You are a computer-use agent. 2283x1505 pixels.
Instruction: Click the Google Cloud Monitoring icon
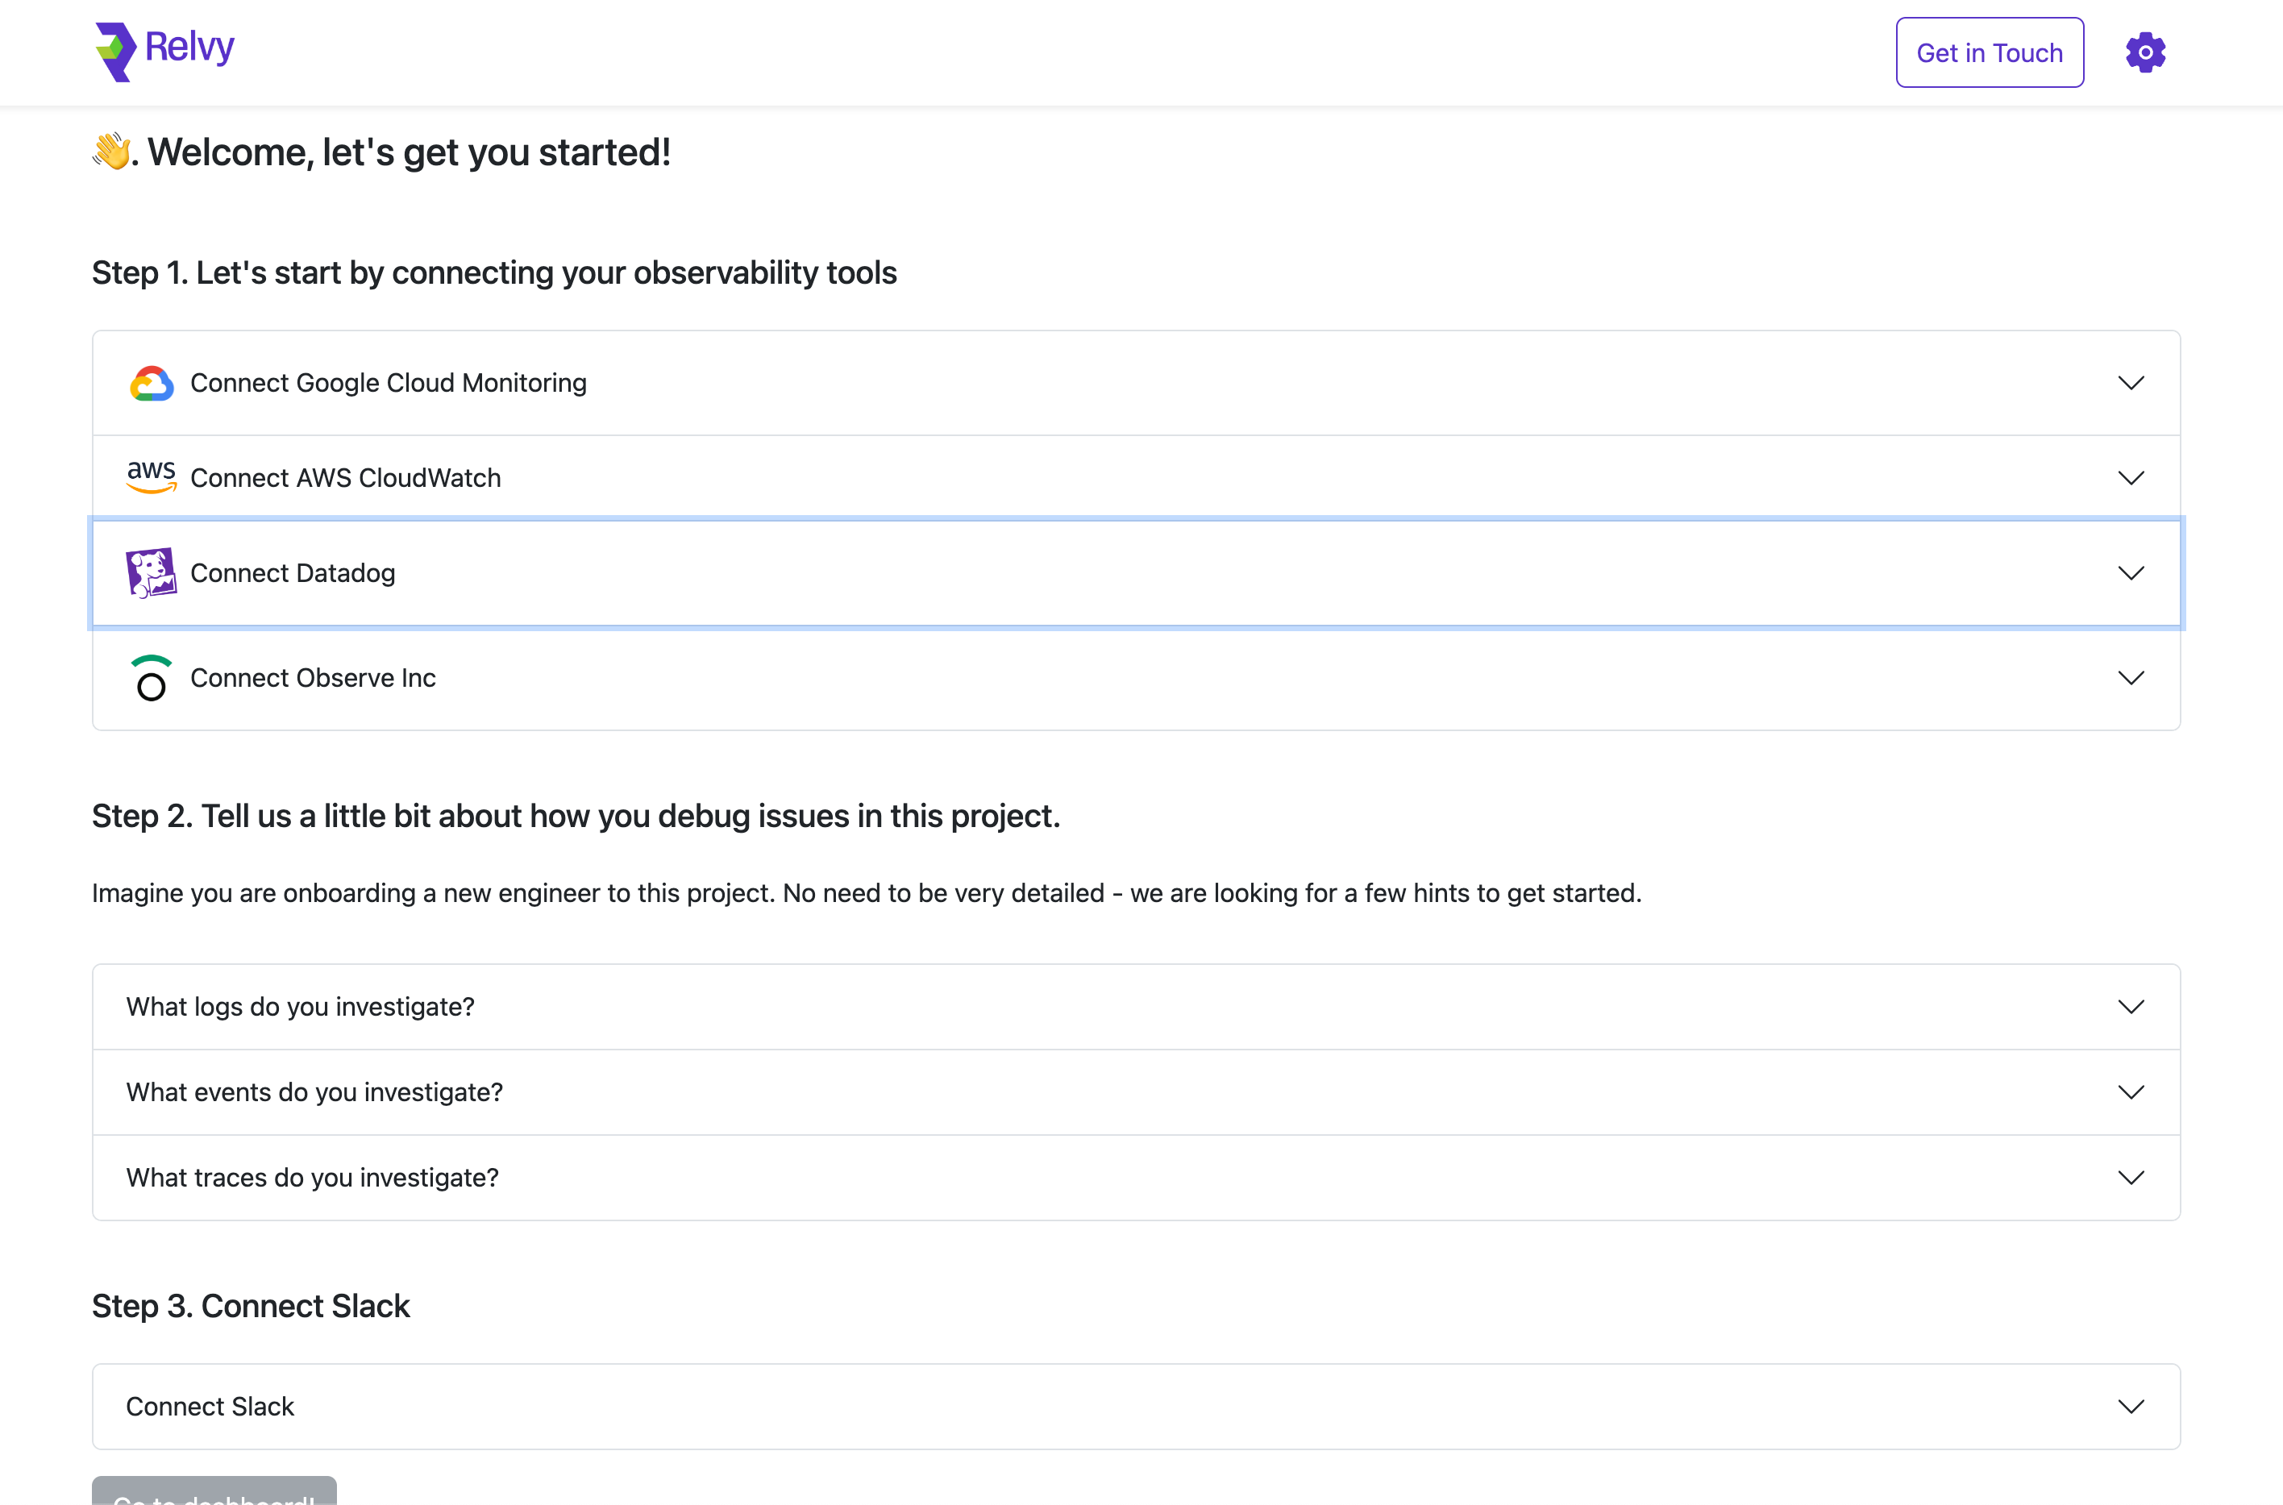(152, 382)
